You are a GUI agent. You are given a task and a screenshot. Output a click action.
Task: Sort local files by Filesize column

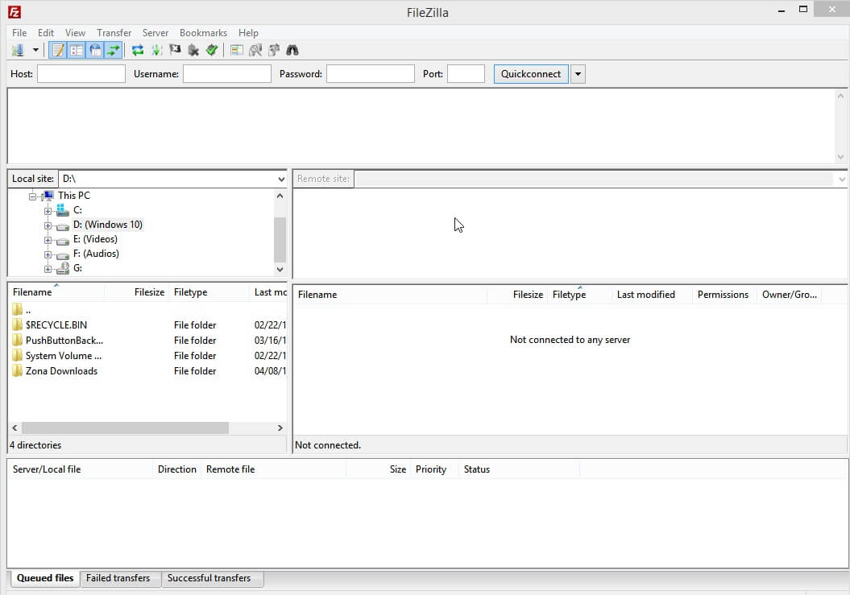pyautogui.click(x=149, y=293)
